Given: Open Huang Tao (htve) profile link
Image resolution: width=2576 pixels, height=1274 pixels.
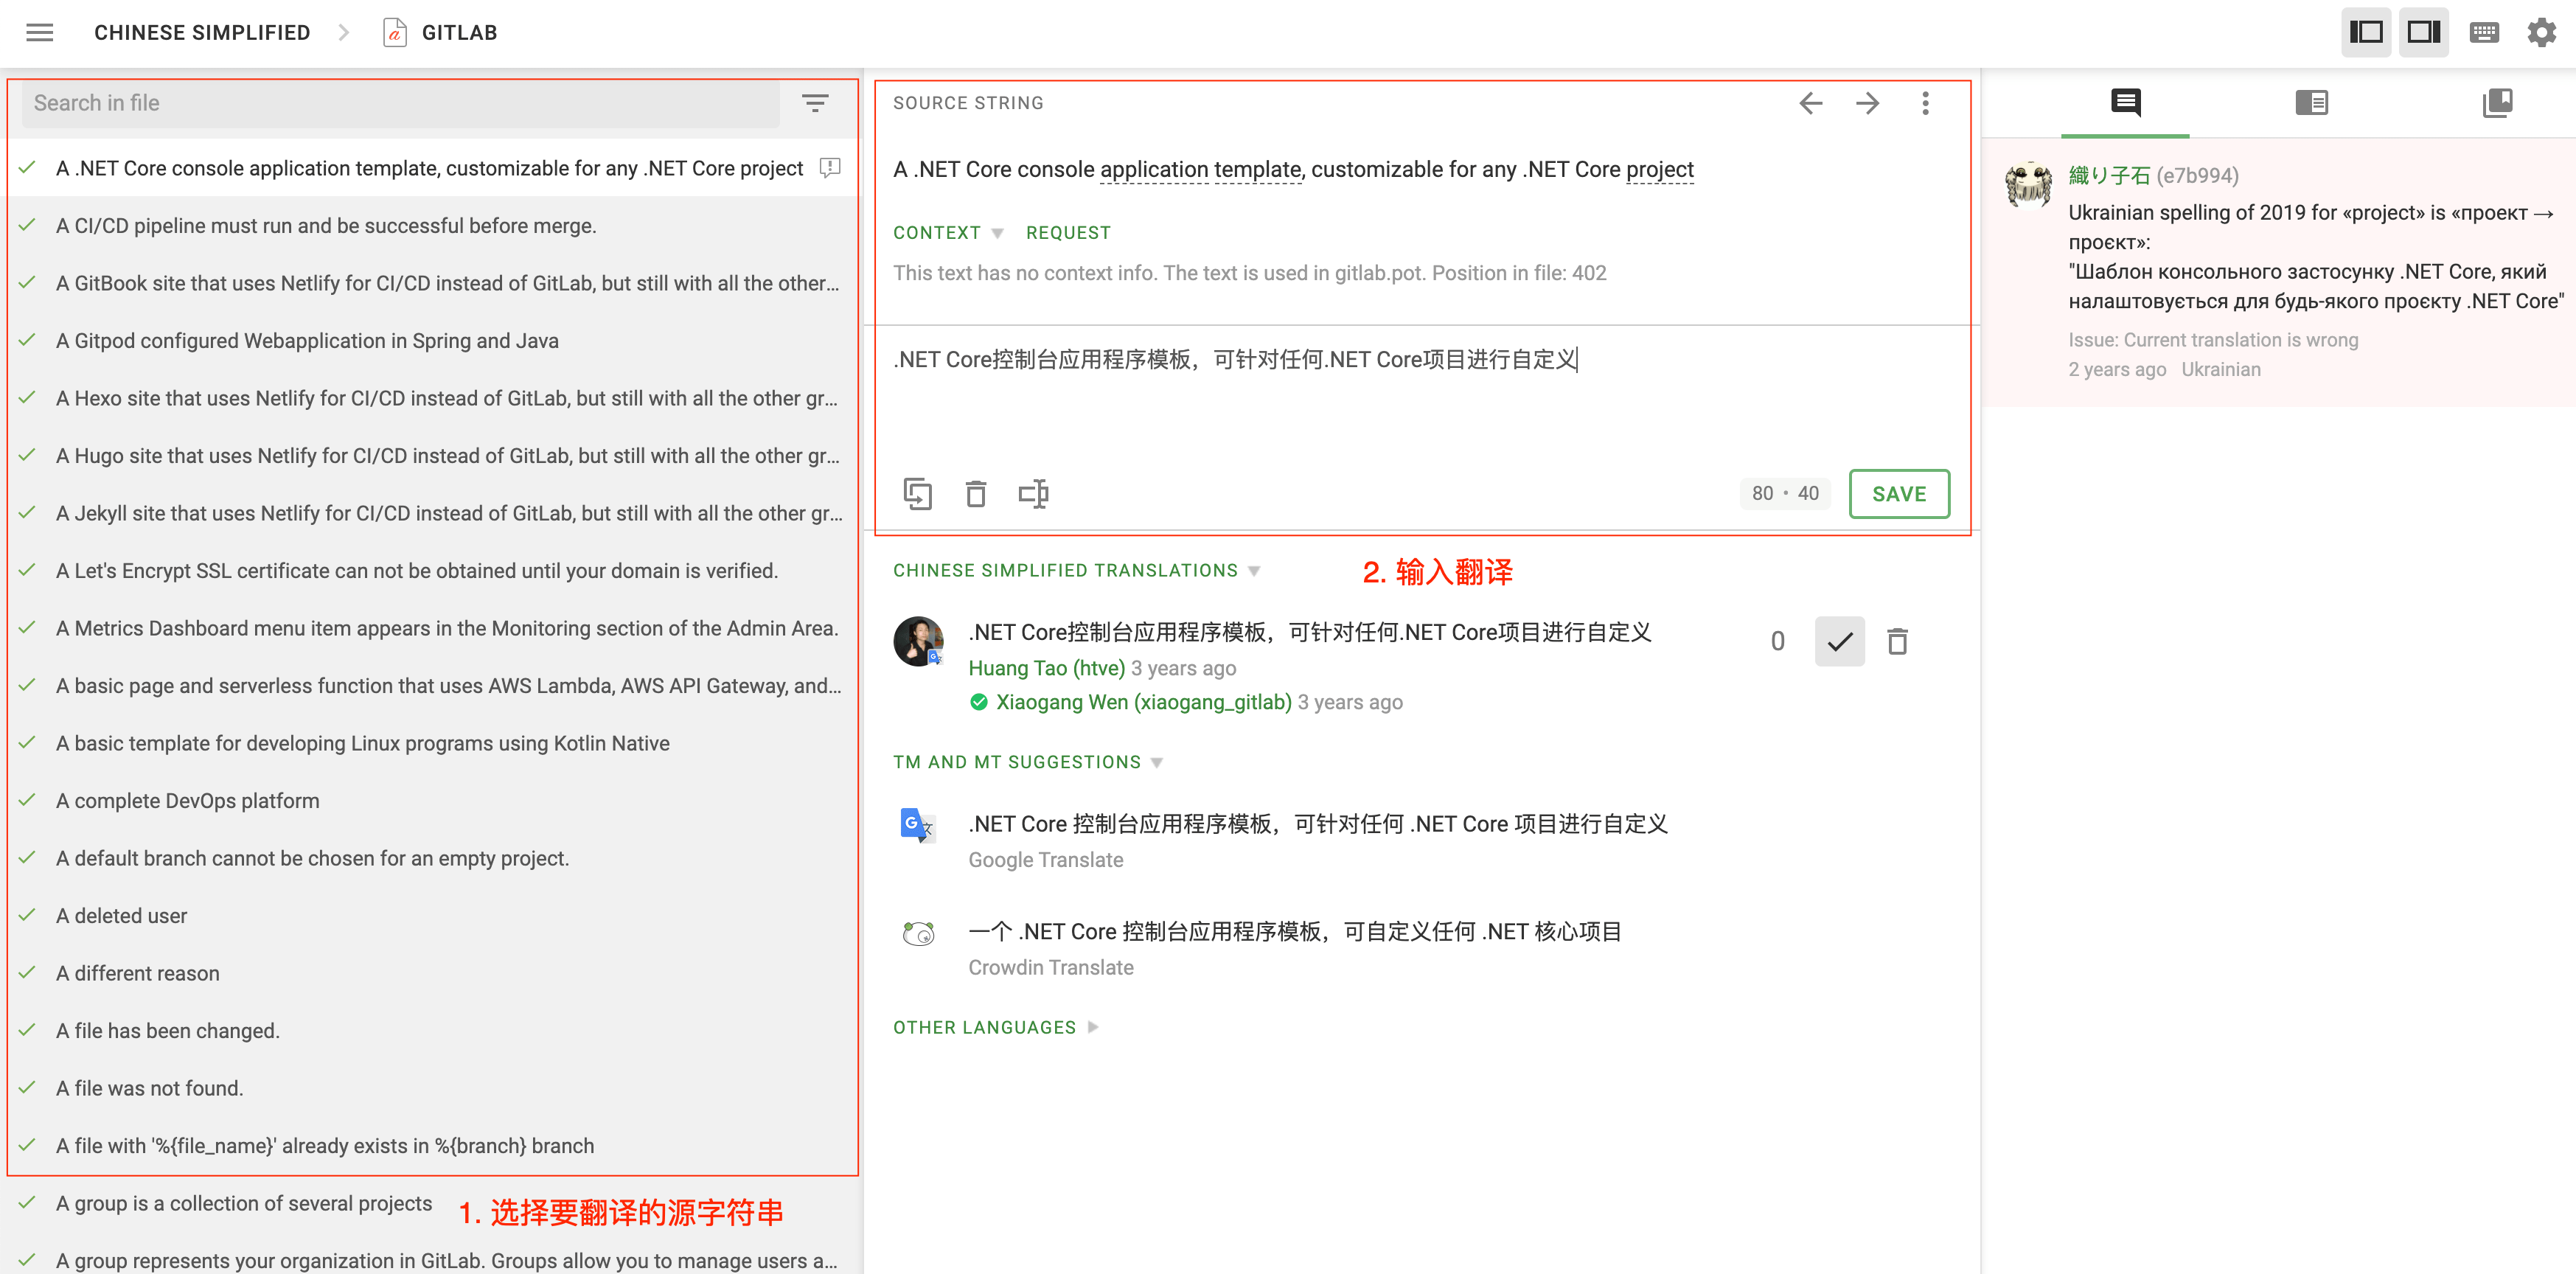Looking at the screenshot, I should [x=1046, y=668].
